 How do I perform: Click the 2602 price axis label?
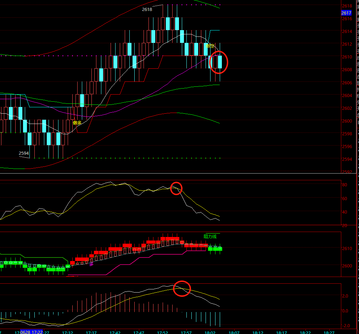pos(347,108)
